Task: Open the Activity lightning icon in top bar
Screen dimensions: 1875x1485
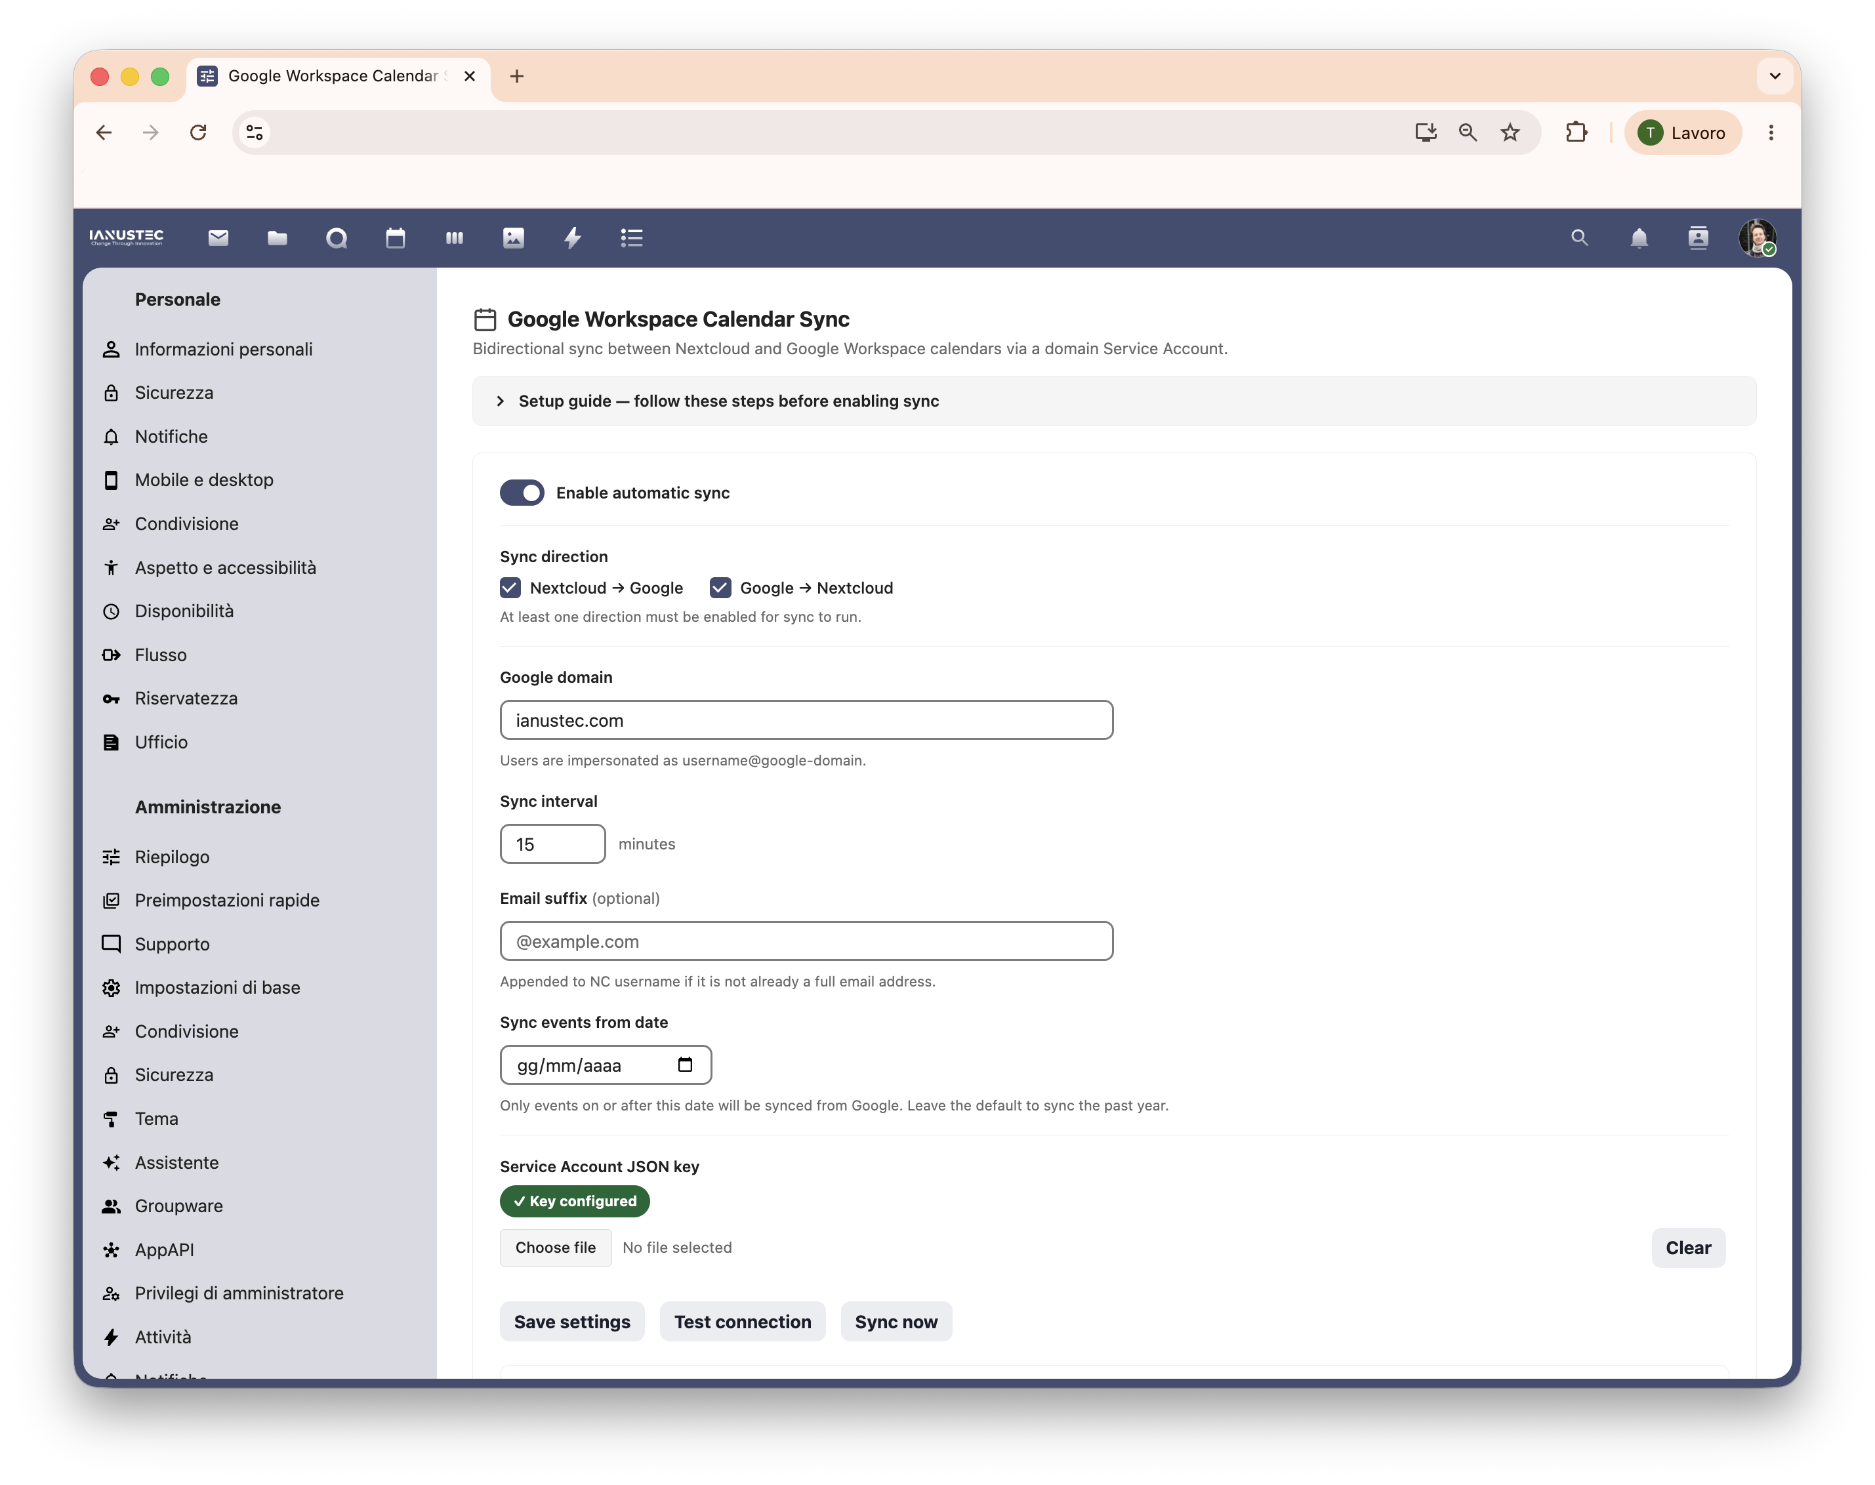Action: [573, 237]
